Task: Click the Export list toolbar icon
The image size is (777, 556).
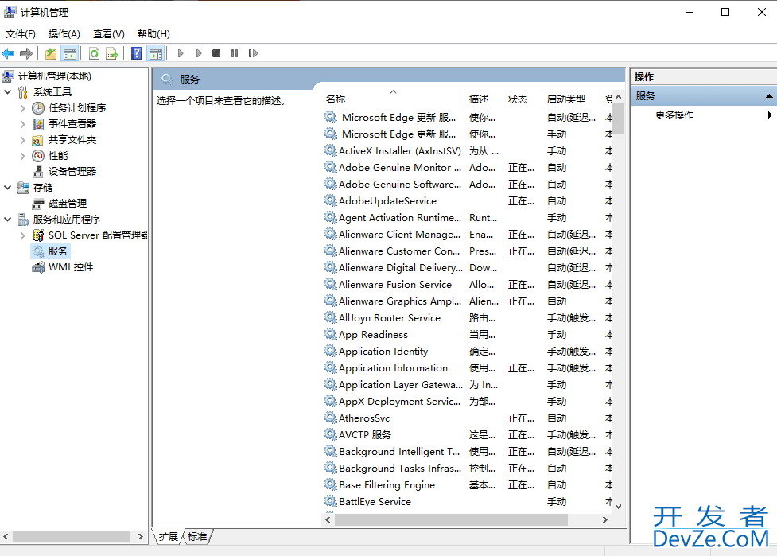Action: click(112, 53)
